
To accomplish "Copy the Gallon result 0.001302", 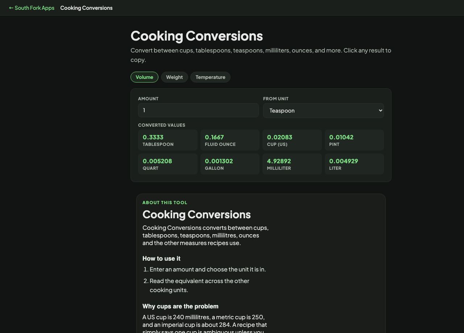I will click(x=230, y=164).
